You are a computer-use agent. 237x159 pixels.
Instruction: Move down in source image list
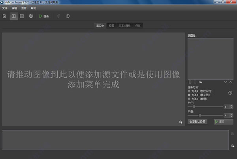point(226,82)
